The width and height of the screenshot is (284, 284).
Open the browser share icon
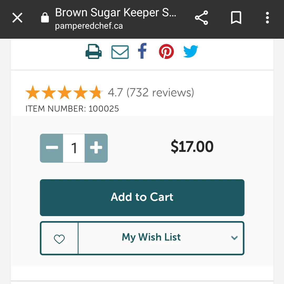[x=201, y=18]
